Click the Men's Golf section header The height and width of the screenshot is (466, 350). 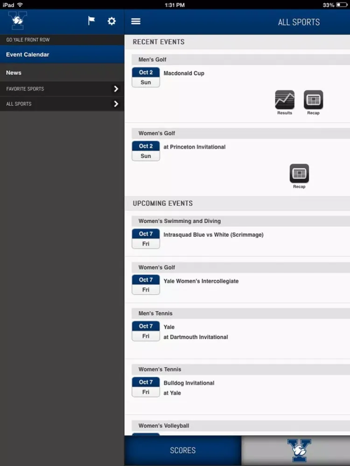click(241, 60)
